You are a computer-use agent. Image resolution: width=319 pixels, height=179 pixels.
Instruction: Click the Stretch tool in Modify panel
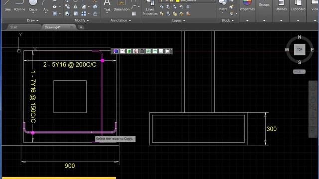[x=67, y=13]
